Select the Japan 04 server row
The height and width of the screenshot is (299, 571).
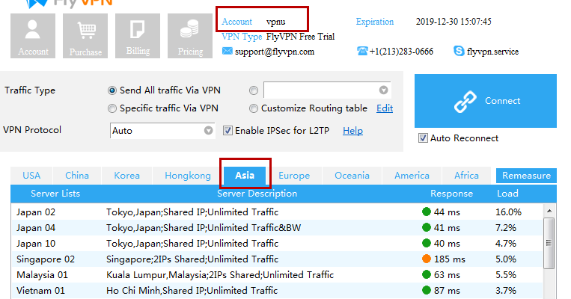(277, 228)
